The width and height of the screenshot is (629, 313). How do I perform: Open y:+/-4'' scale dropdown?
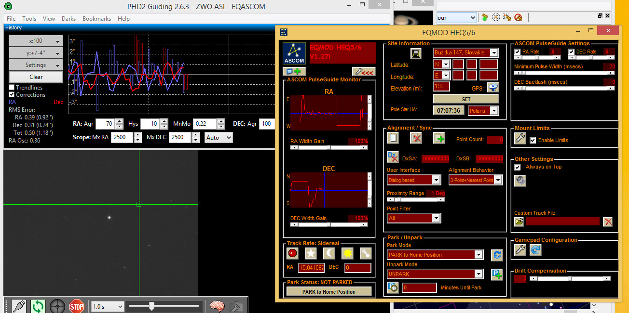tap(36, 53)
